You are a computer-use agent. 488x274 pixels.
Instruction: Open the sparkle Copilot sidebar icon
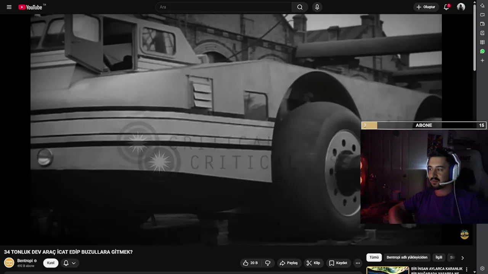point(482,5)
